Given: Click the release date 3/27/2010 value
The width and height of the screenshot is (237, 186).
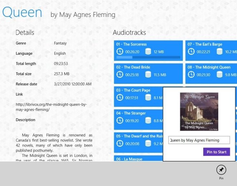Looking at the screenshot, I should click(73, 84).
